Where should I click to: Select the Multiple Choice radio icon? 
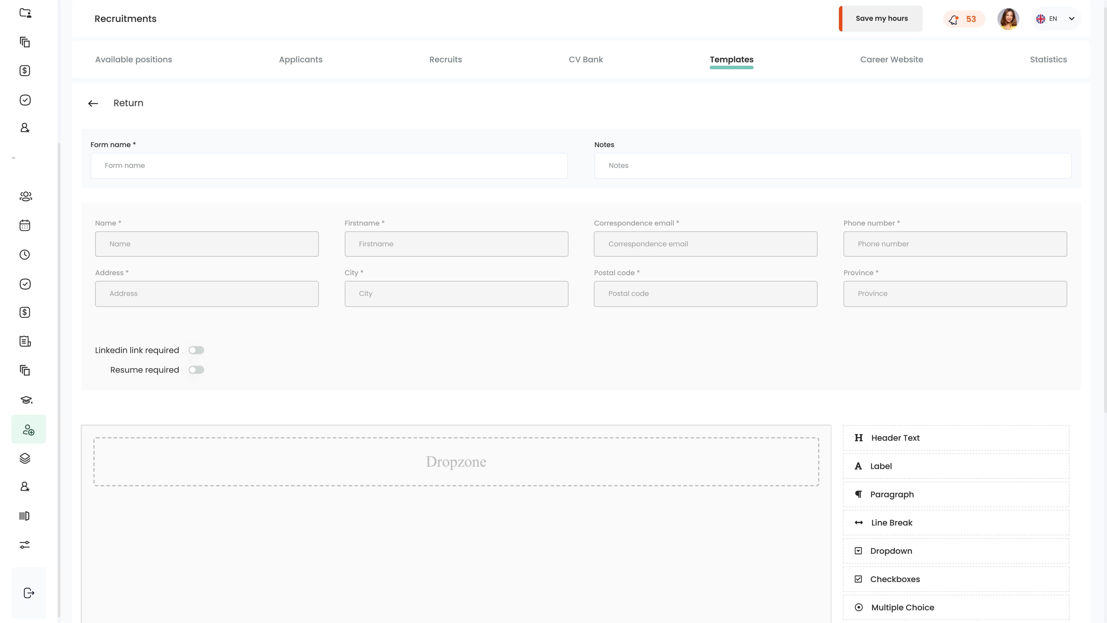[x=858, y=607]
